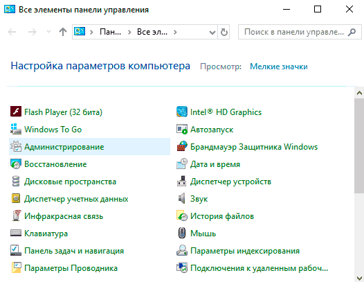The width and height of the screenshot is (364, 282).
Task: Click the Диспетчер учетных данных safe icon
Action: click(x=16, y=199)
